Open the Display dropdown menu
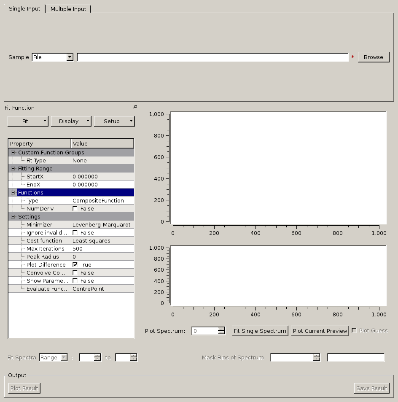 click(71, 121)
